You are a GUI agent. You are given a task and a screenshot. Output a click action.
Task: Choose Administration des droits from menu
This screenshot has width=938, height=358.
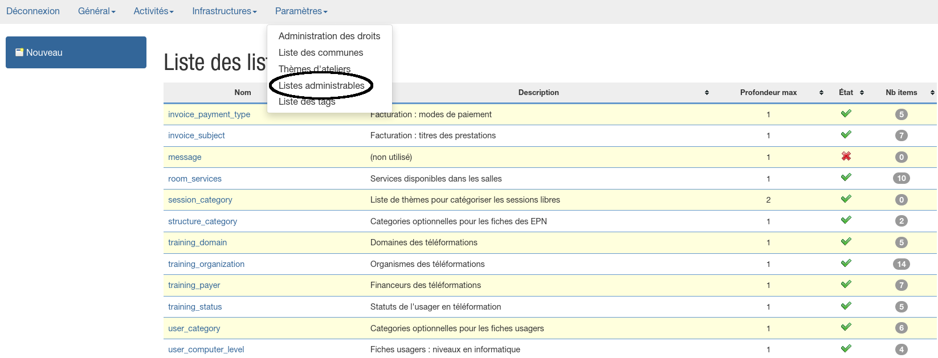pos(329,36)
